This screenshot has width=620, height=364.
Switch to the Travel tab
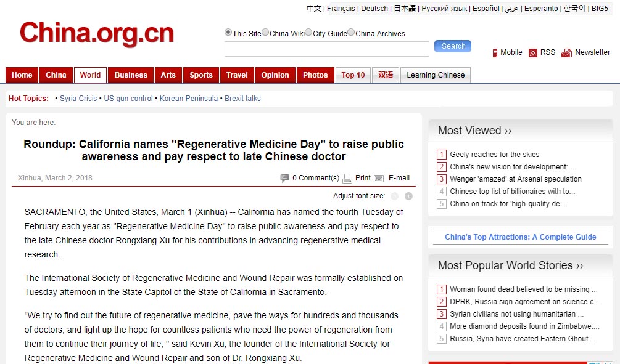click(237, 75)
